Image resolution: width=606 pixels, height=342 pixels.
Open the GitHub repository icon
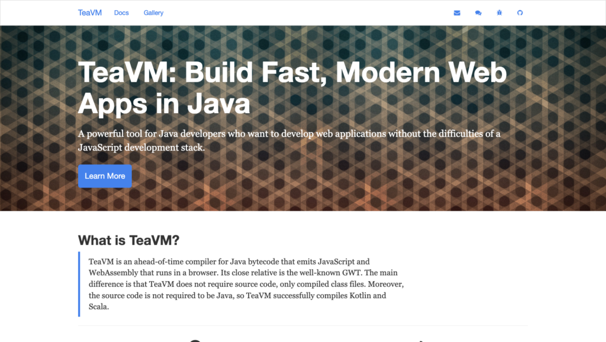pyautogui.click(x=520, y=13)
